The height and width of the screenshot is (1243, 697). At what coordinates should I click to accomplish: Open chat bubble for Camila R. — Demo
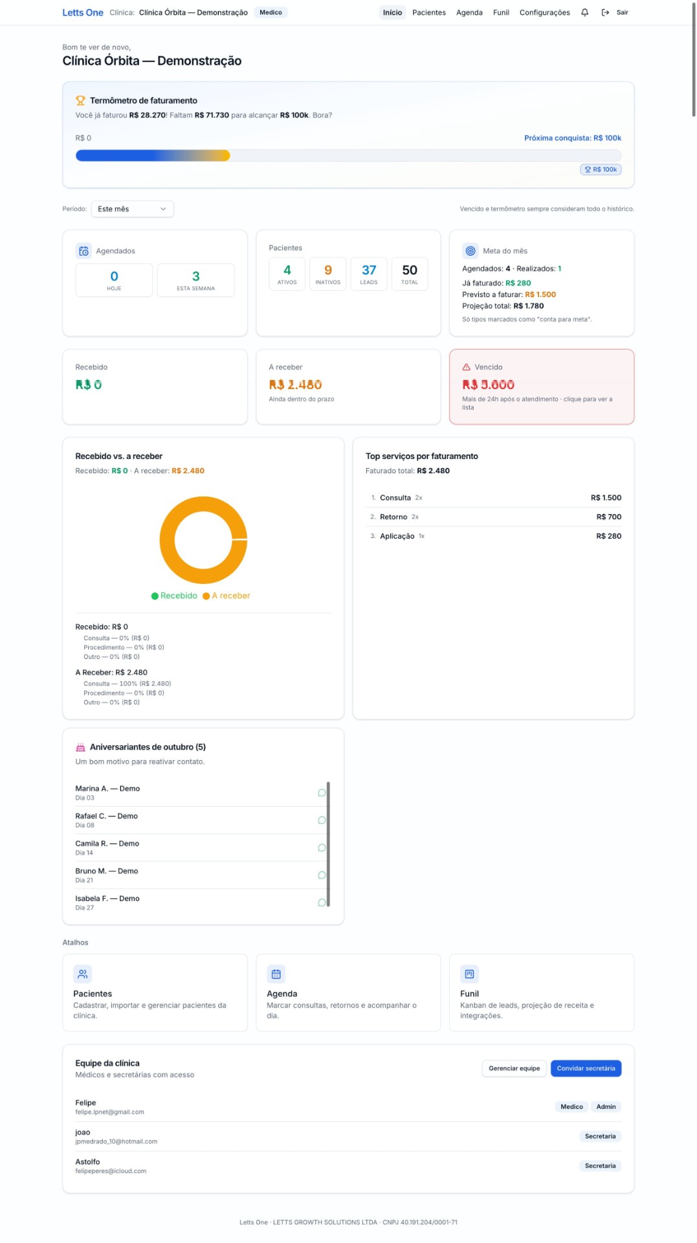click(322, 848)
